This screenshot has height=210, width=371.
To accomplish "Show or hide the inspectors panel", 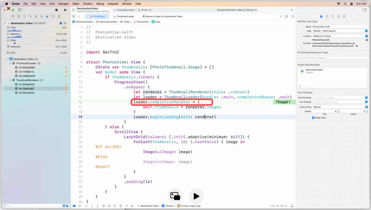I will 364,10.
